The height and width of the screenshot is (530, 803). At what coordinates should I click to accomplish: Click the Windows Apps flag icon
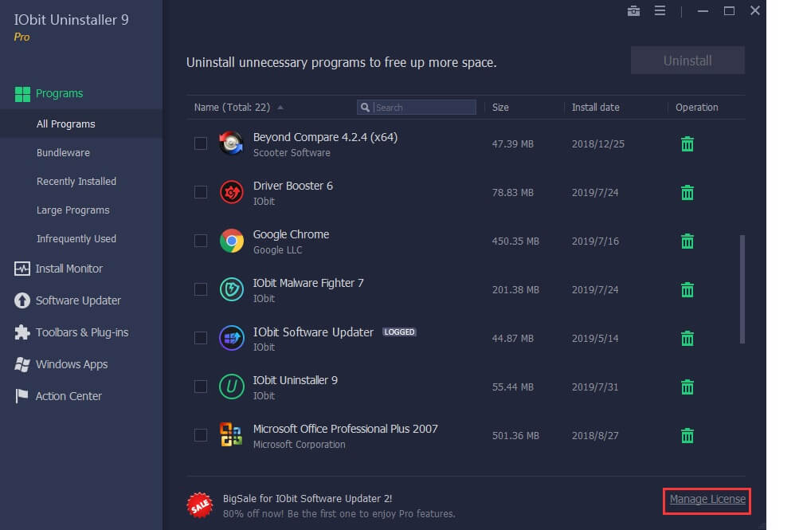coord(22,364)
